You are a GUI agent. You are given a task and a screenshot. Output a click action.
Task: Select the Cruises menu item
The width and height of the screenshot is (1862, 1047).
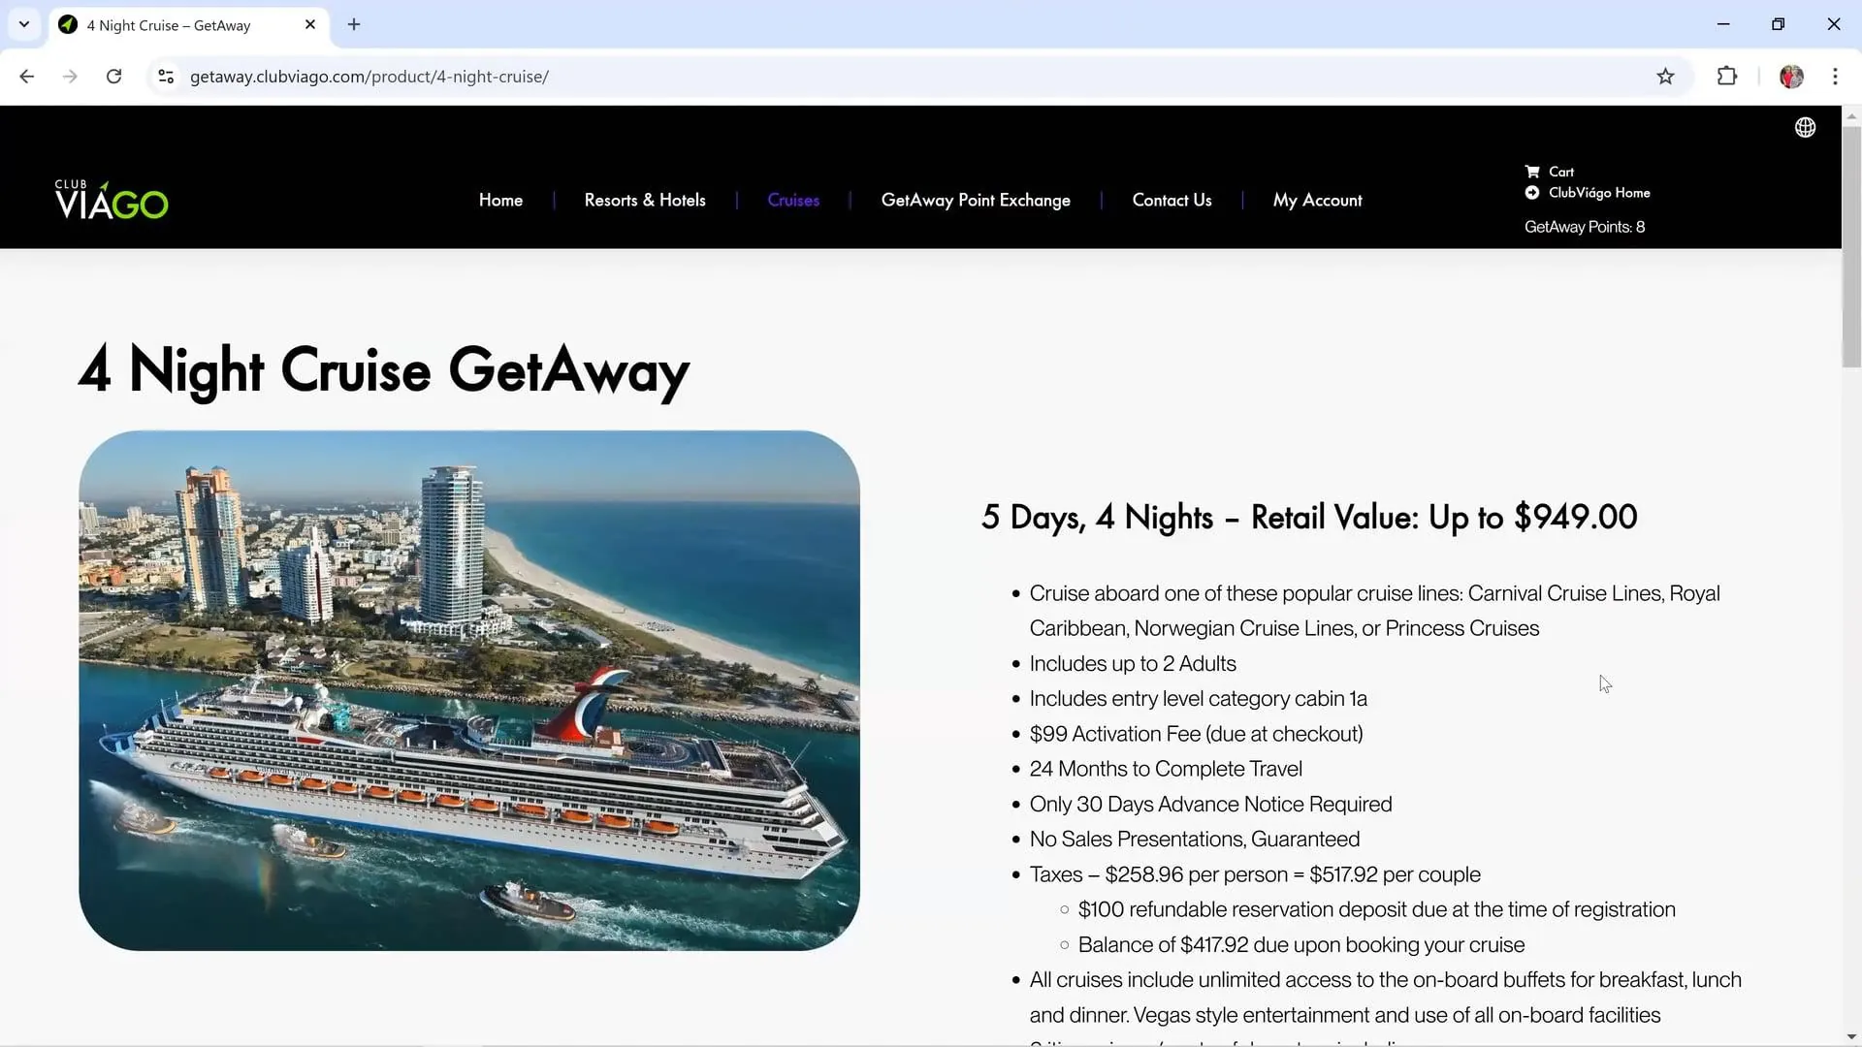793,200
